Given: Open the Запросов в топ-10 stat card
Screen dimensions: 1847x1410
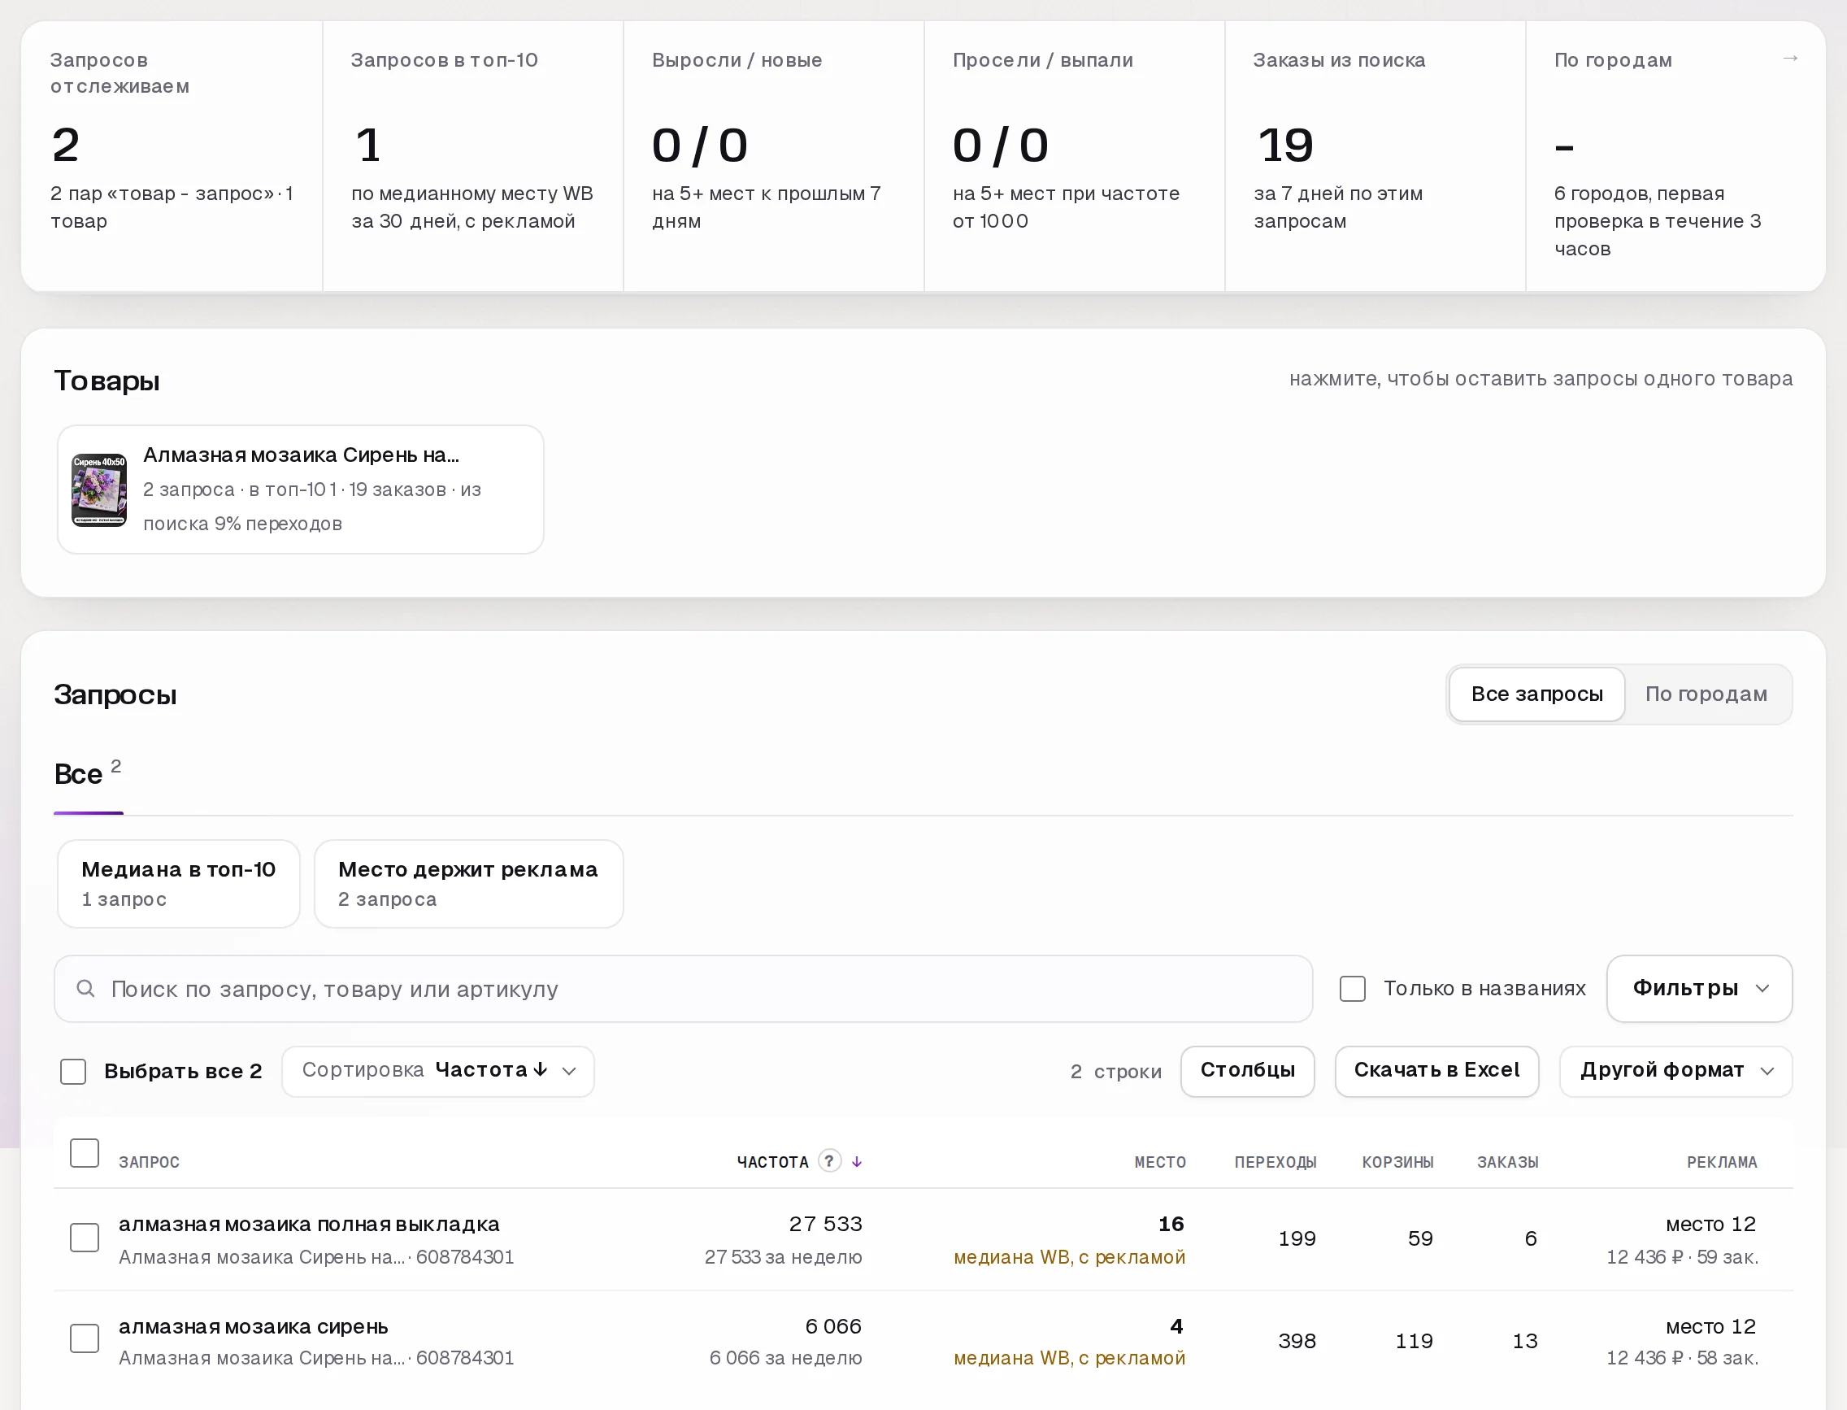Looking at the screenshot, I should 473,156.
